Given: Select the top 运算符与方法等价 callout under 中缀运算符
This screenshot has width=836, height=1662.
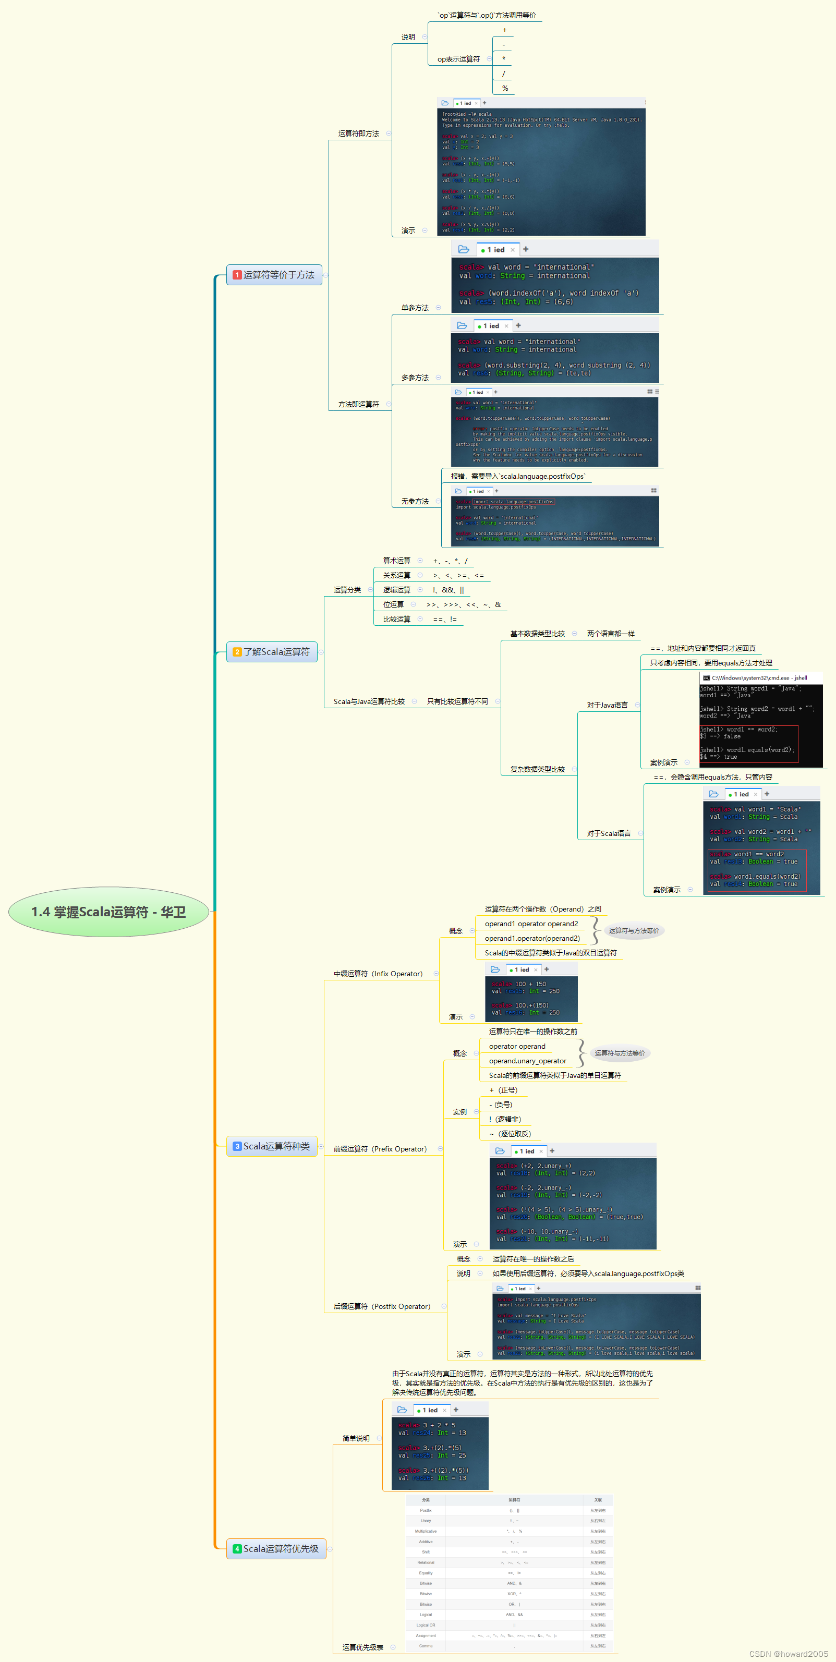Looking at the screenshot, I should [634, 930].
